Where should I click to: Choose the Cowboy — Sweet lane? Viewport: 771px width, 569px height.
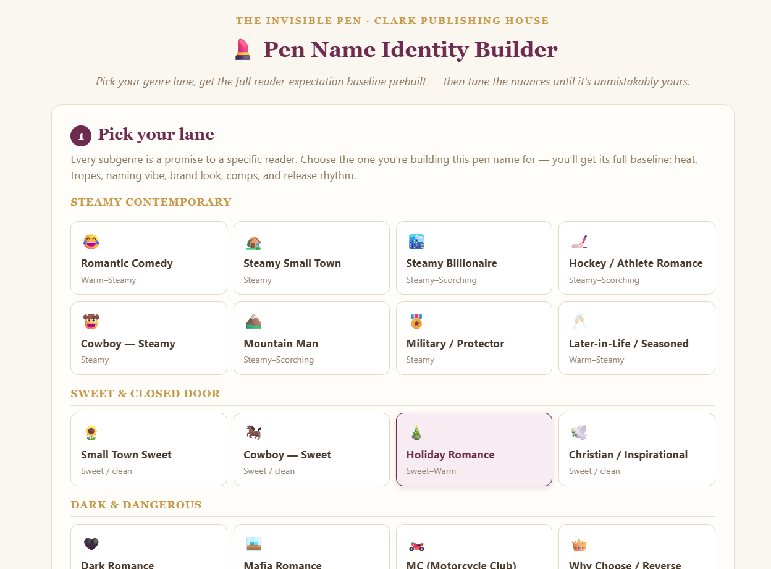(311, 450)
